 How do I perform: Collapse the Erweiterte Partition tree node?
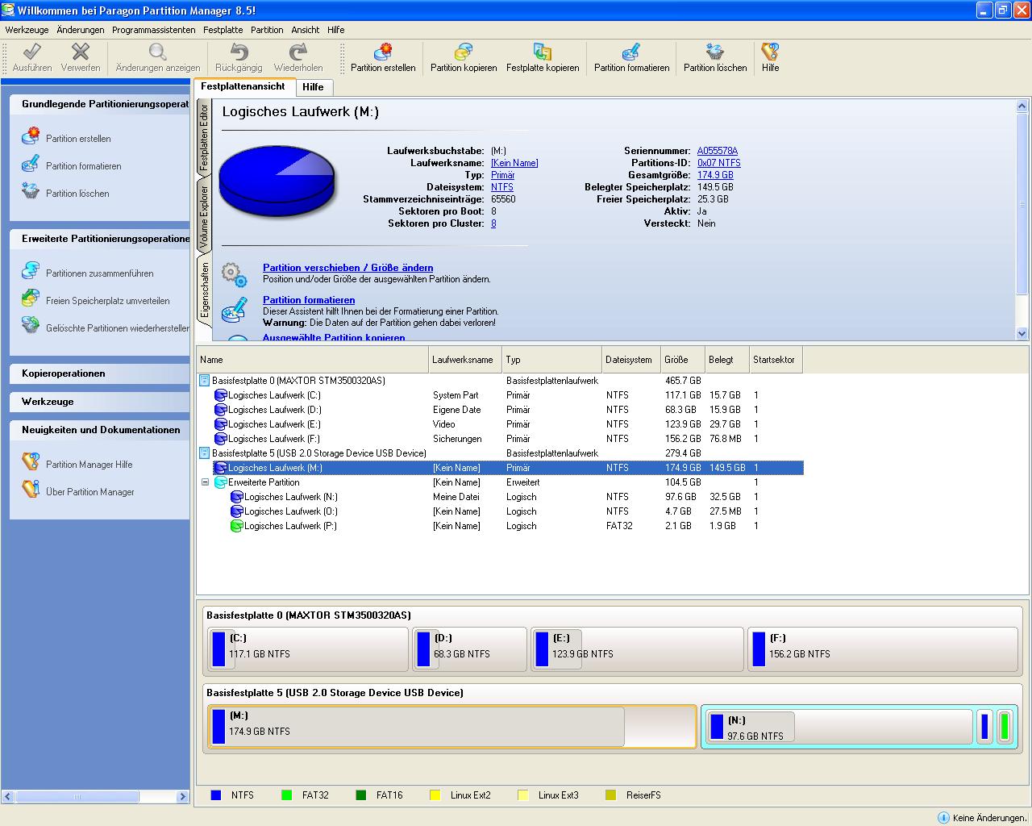[207, 482]
